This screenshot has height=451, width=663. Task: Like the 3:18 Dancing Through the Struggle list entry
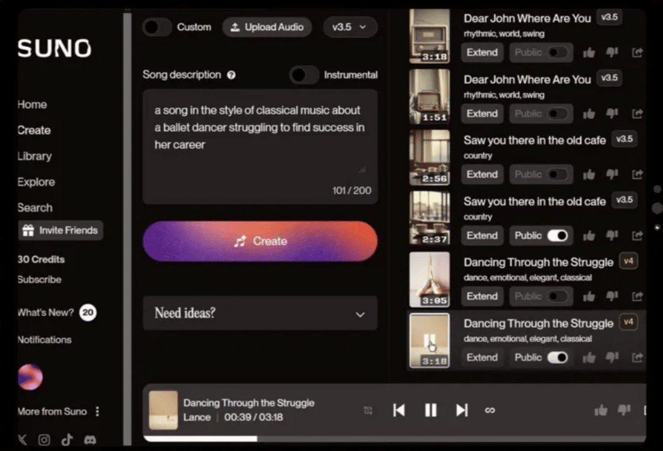[589, 358]
